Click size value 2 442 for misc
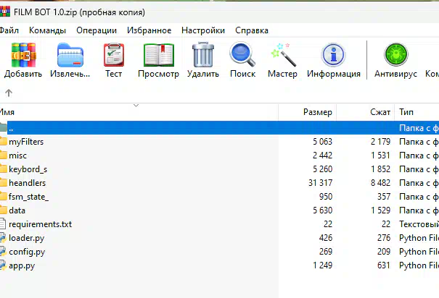The width and height of the screenshot is (439, 298). 322,155
